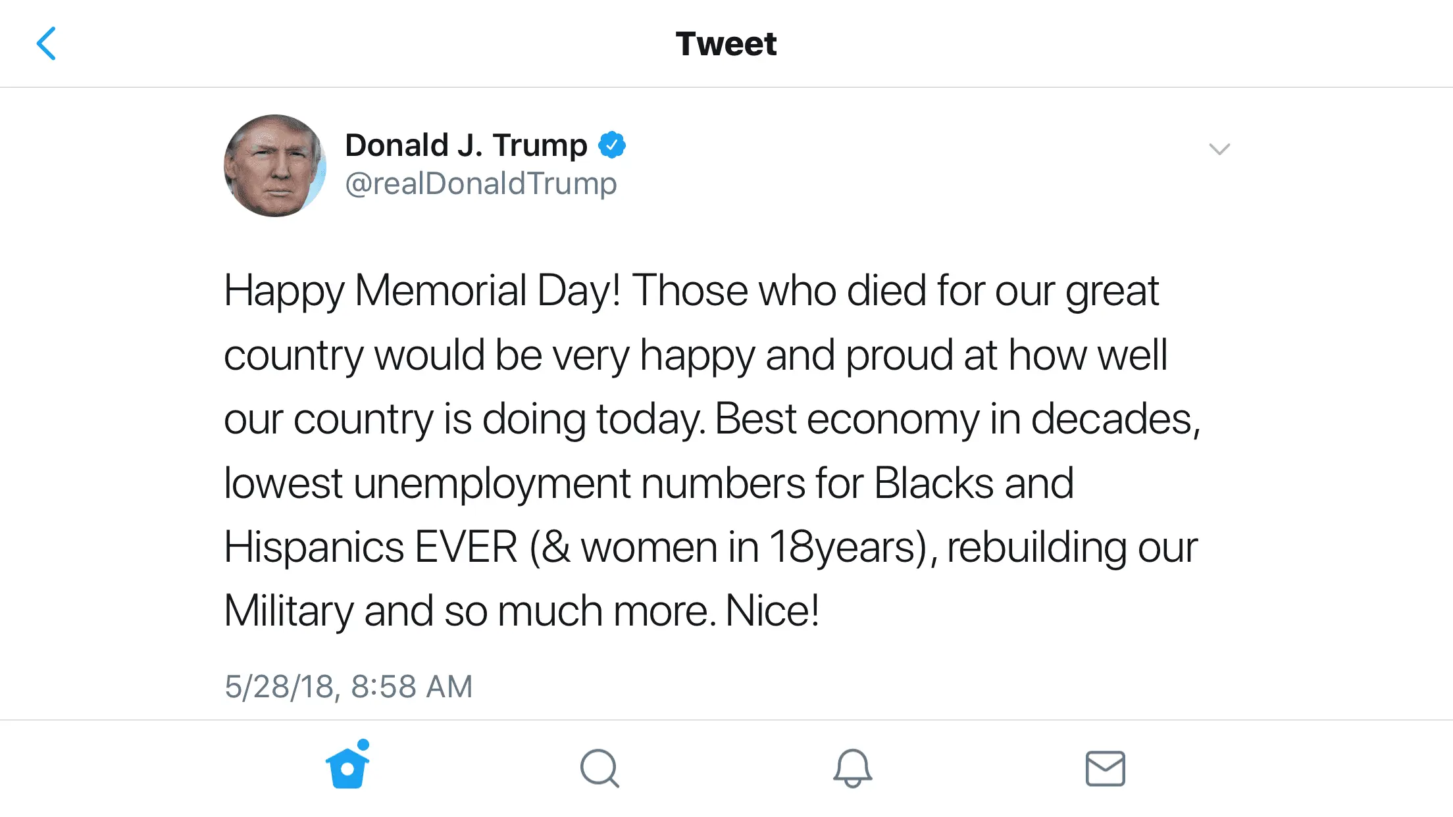This screenshot has width=1453, height=817.
Task: Open Messages via the envelope icon
Action: (x=1105, y=768)
